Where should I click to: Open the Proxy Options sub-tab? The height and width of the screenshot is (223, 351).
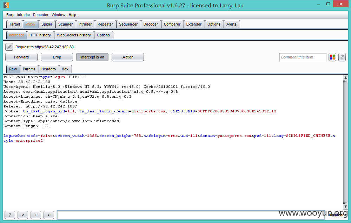[104, 35]
